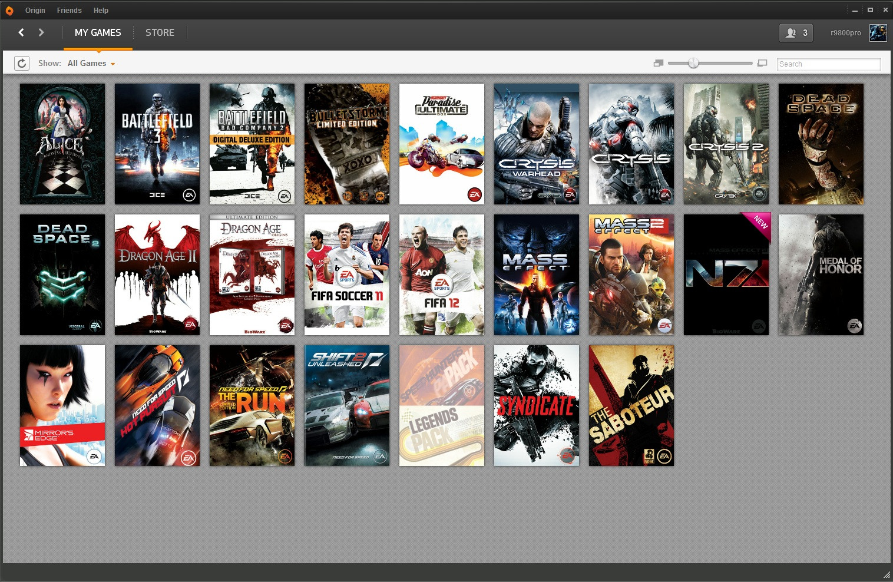
Task: Select the Syndicate game tile
Action: pos(537,405)
